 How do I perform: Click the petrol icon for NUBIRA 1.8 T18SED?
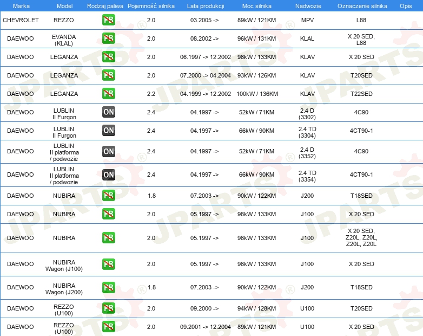(x=108, y=195)
